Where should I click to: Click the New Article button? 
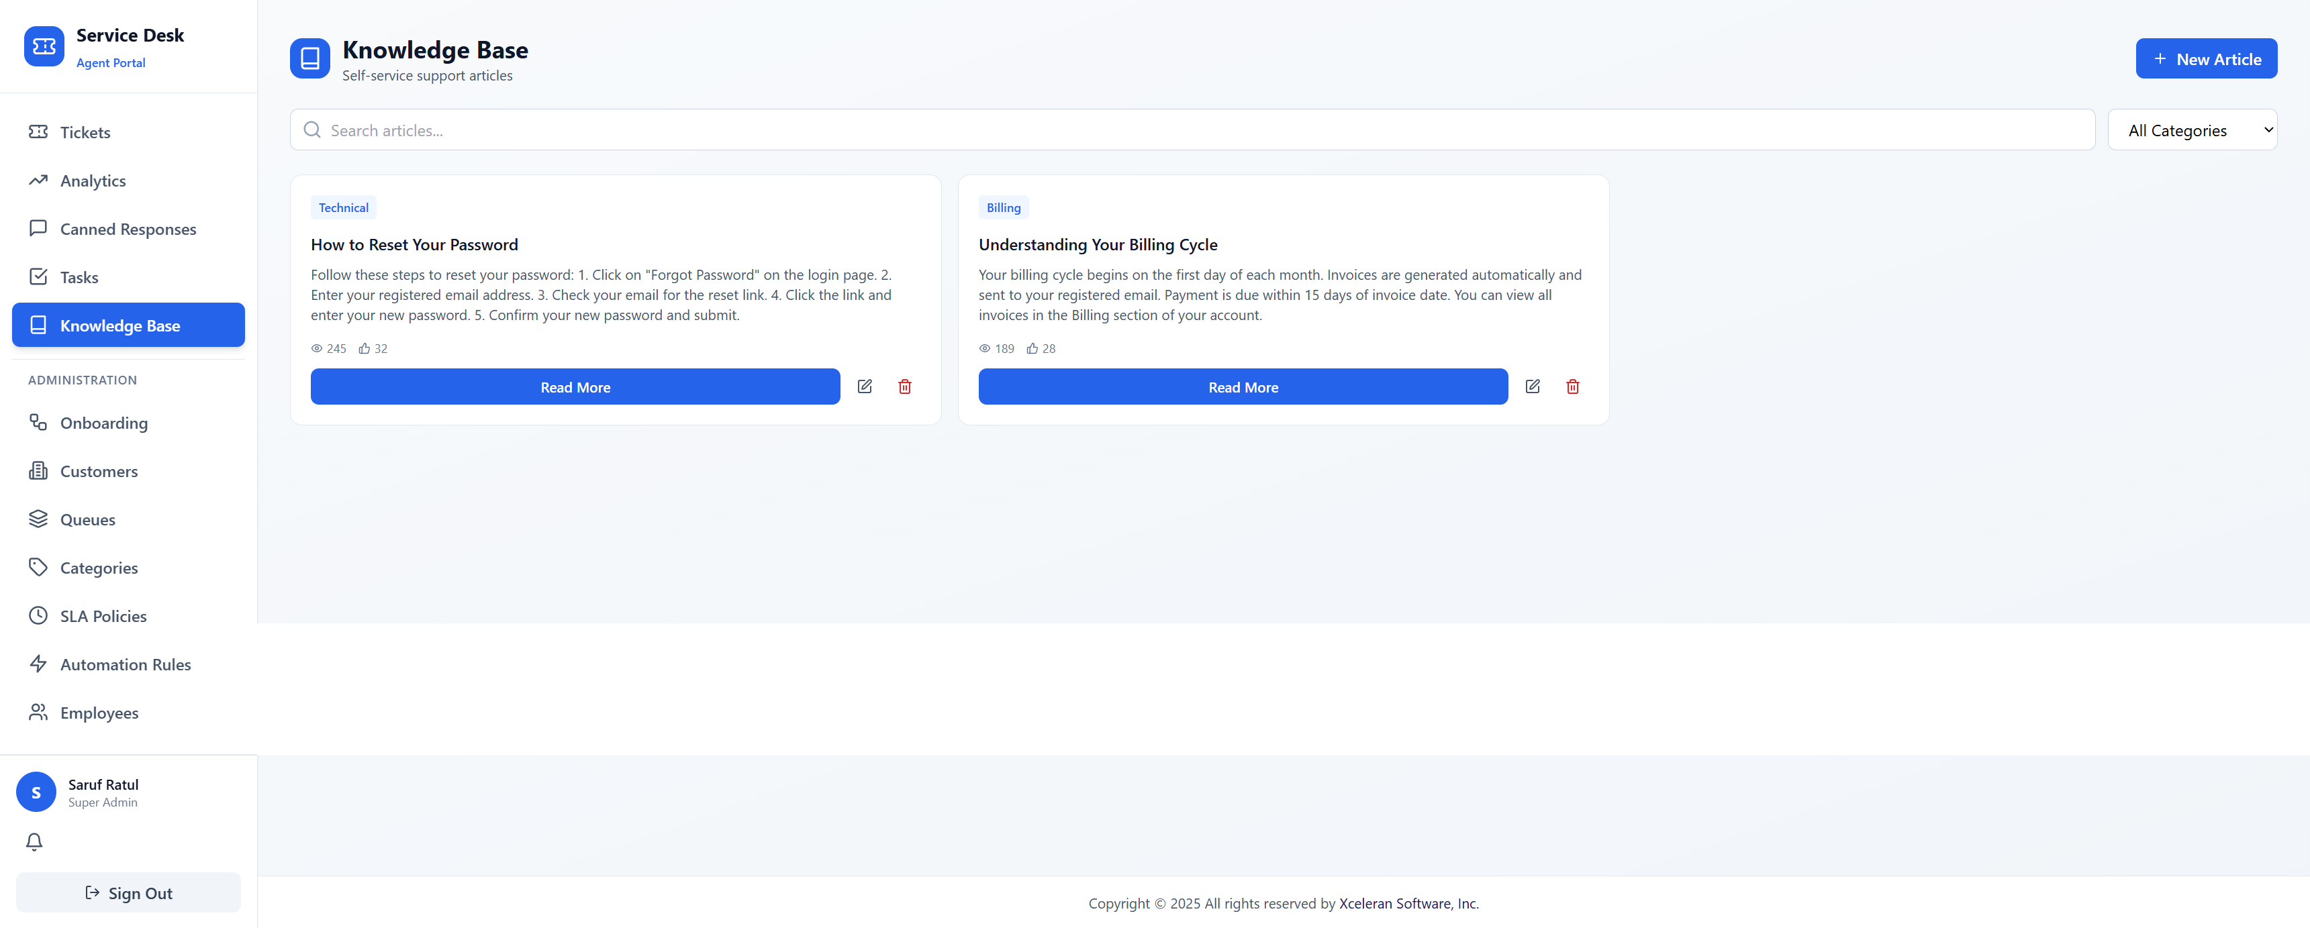click(2205, 59)
